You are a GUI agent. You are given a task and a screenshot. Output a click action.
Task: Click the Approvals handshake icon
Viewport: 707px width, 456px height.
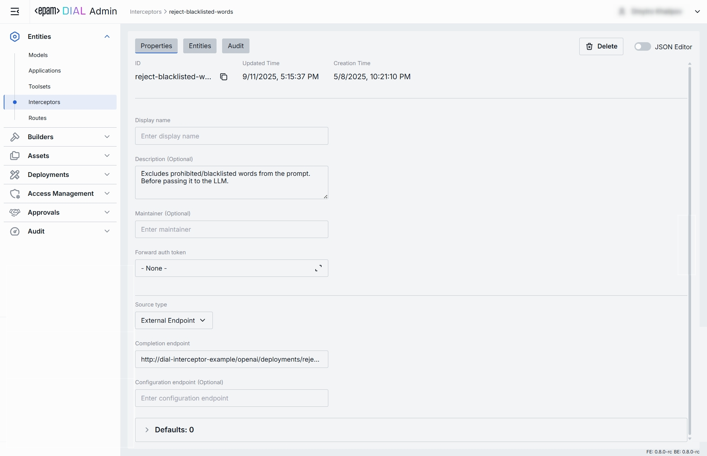tap(15, 212)
